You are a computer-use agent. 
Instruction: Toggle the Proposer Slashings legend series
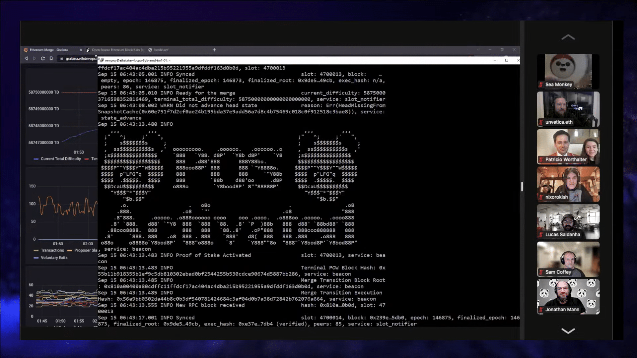82,250
